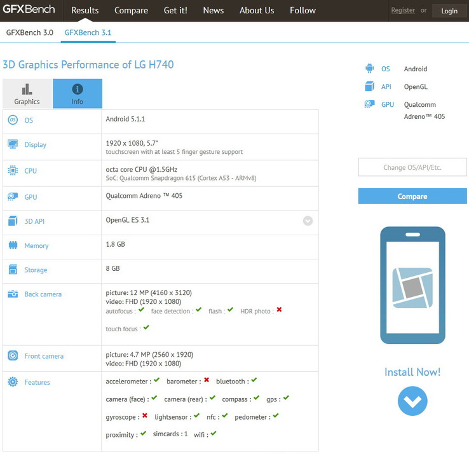
Task: Switch to the Graphics tab
Action: tap(27, 93)
